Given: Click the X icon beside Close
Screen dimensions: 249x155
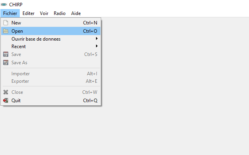Looking at the screenshot, I should 6,92.
